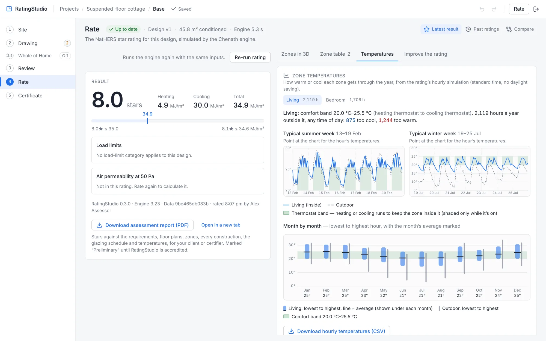Click step 5 circle for Certificate
The width and height of the screenshot is (546, 341).
(10, 95)
